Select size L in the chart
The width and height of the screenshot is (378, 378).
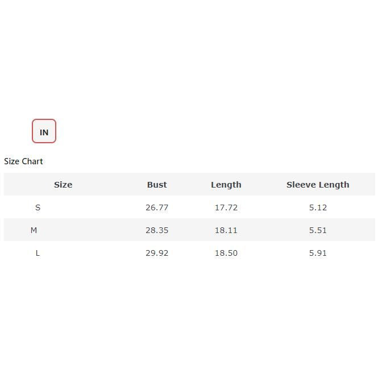(38, 253)
